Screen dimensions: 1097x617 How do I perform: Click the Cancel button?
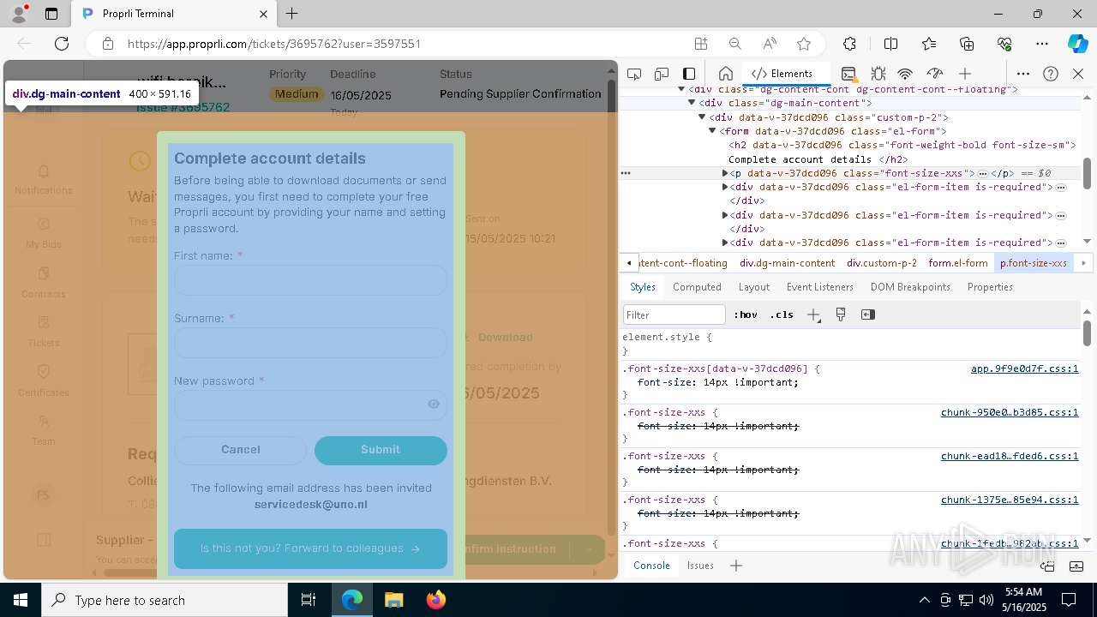click(x=240, y=450)
